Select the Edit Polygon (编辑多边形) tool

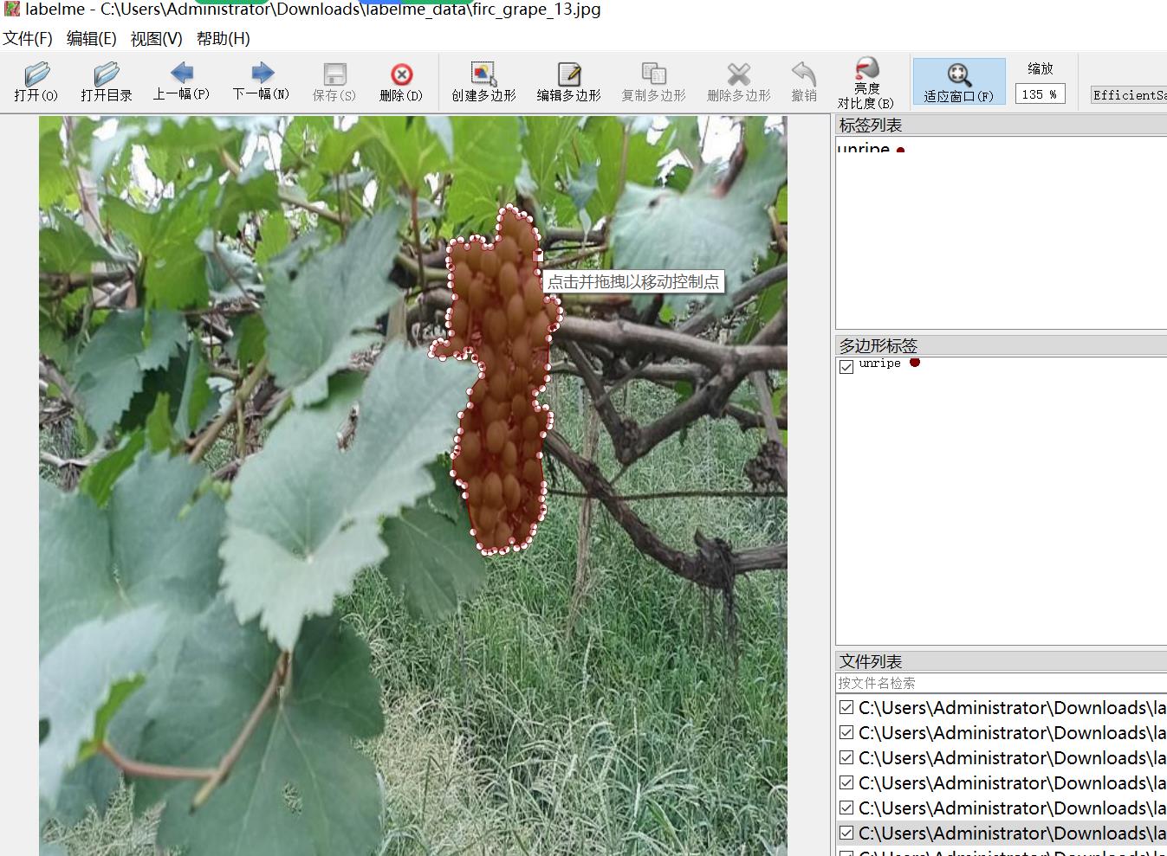pos(568,81)
